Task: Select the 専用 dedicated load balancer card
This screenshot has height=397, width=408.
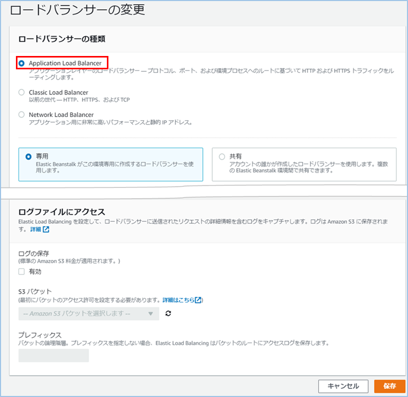Action: pos(110,164)
